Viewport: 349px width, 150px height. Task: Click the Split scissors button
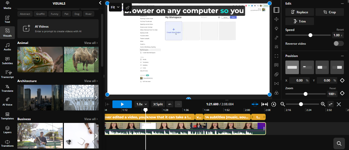(158, 104)
